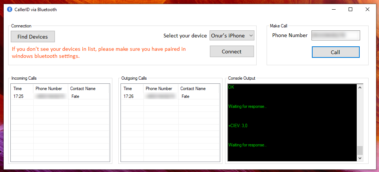This screenshot has height=172, width=379.
Task: Click the Find Devices button
Action: 33,37
